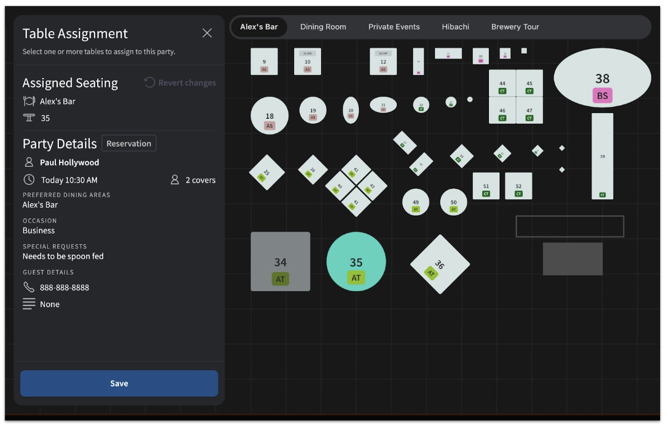Choose square table 51
This screenshot has height=428, width=668.
pos(486,186)
